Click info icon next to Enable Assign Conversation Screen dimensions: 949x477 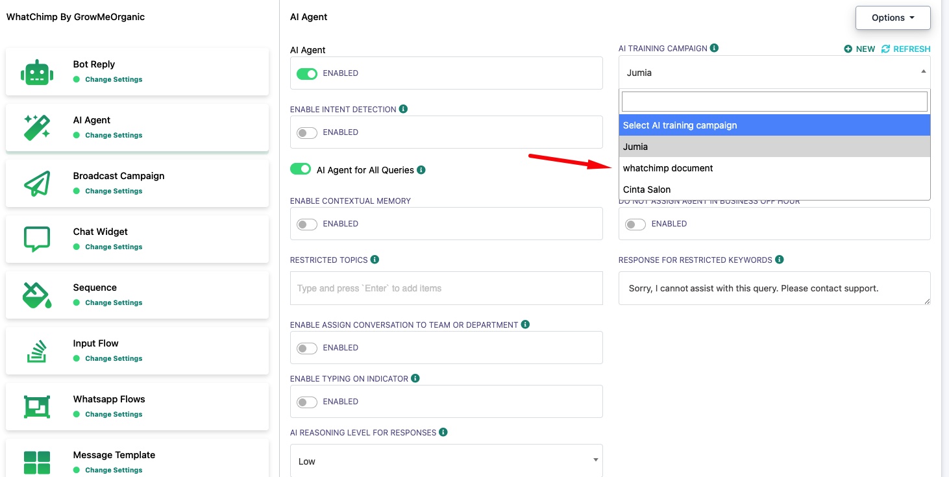tap(525, 324)
